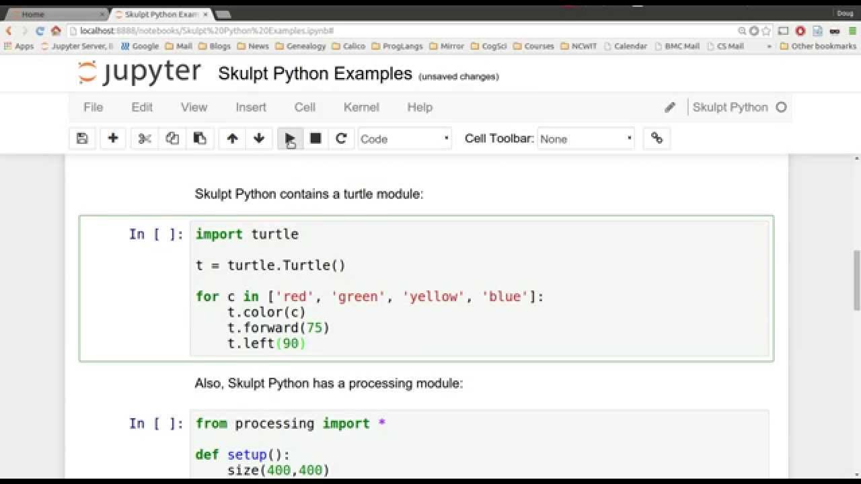
Task: Open the BMC Mail bookmark
Action: [677, 46]
